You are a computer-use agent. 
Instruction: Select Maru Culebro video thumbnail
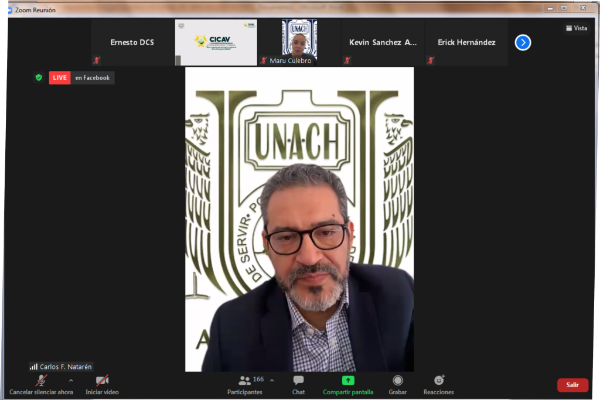pos(299,42)
